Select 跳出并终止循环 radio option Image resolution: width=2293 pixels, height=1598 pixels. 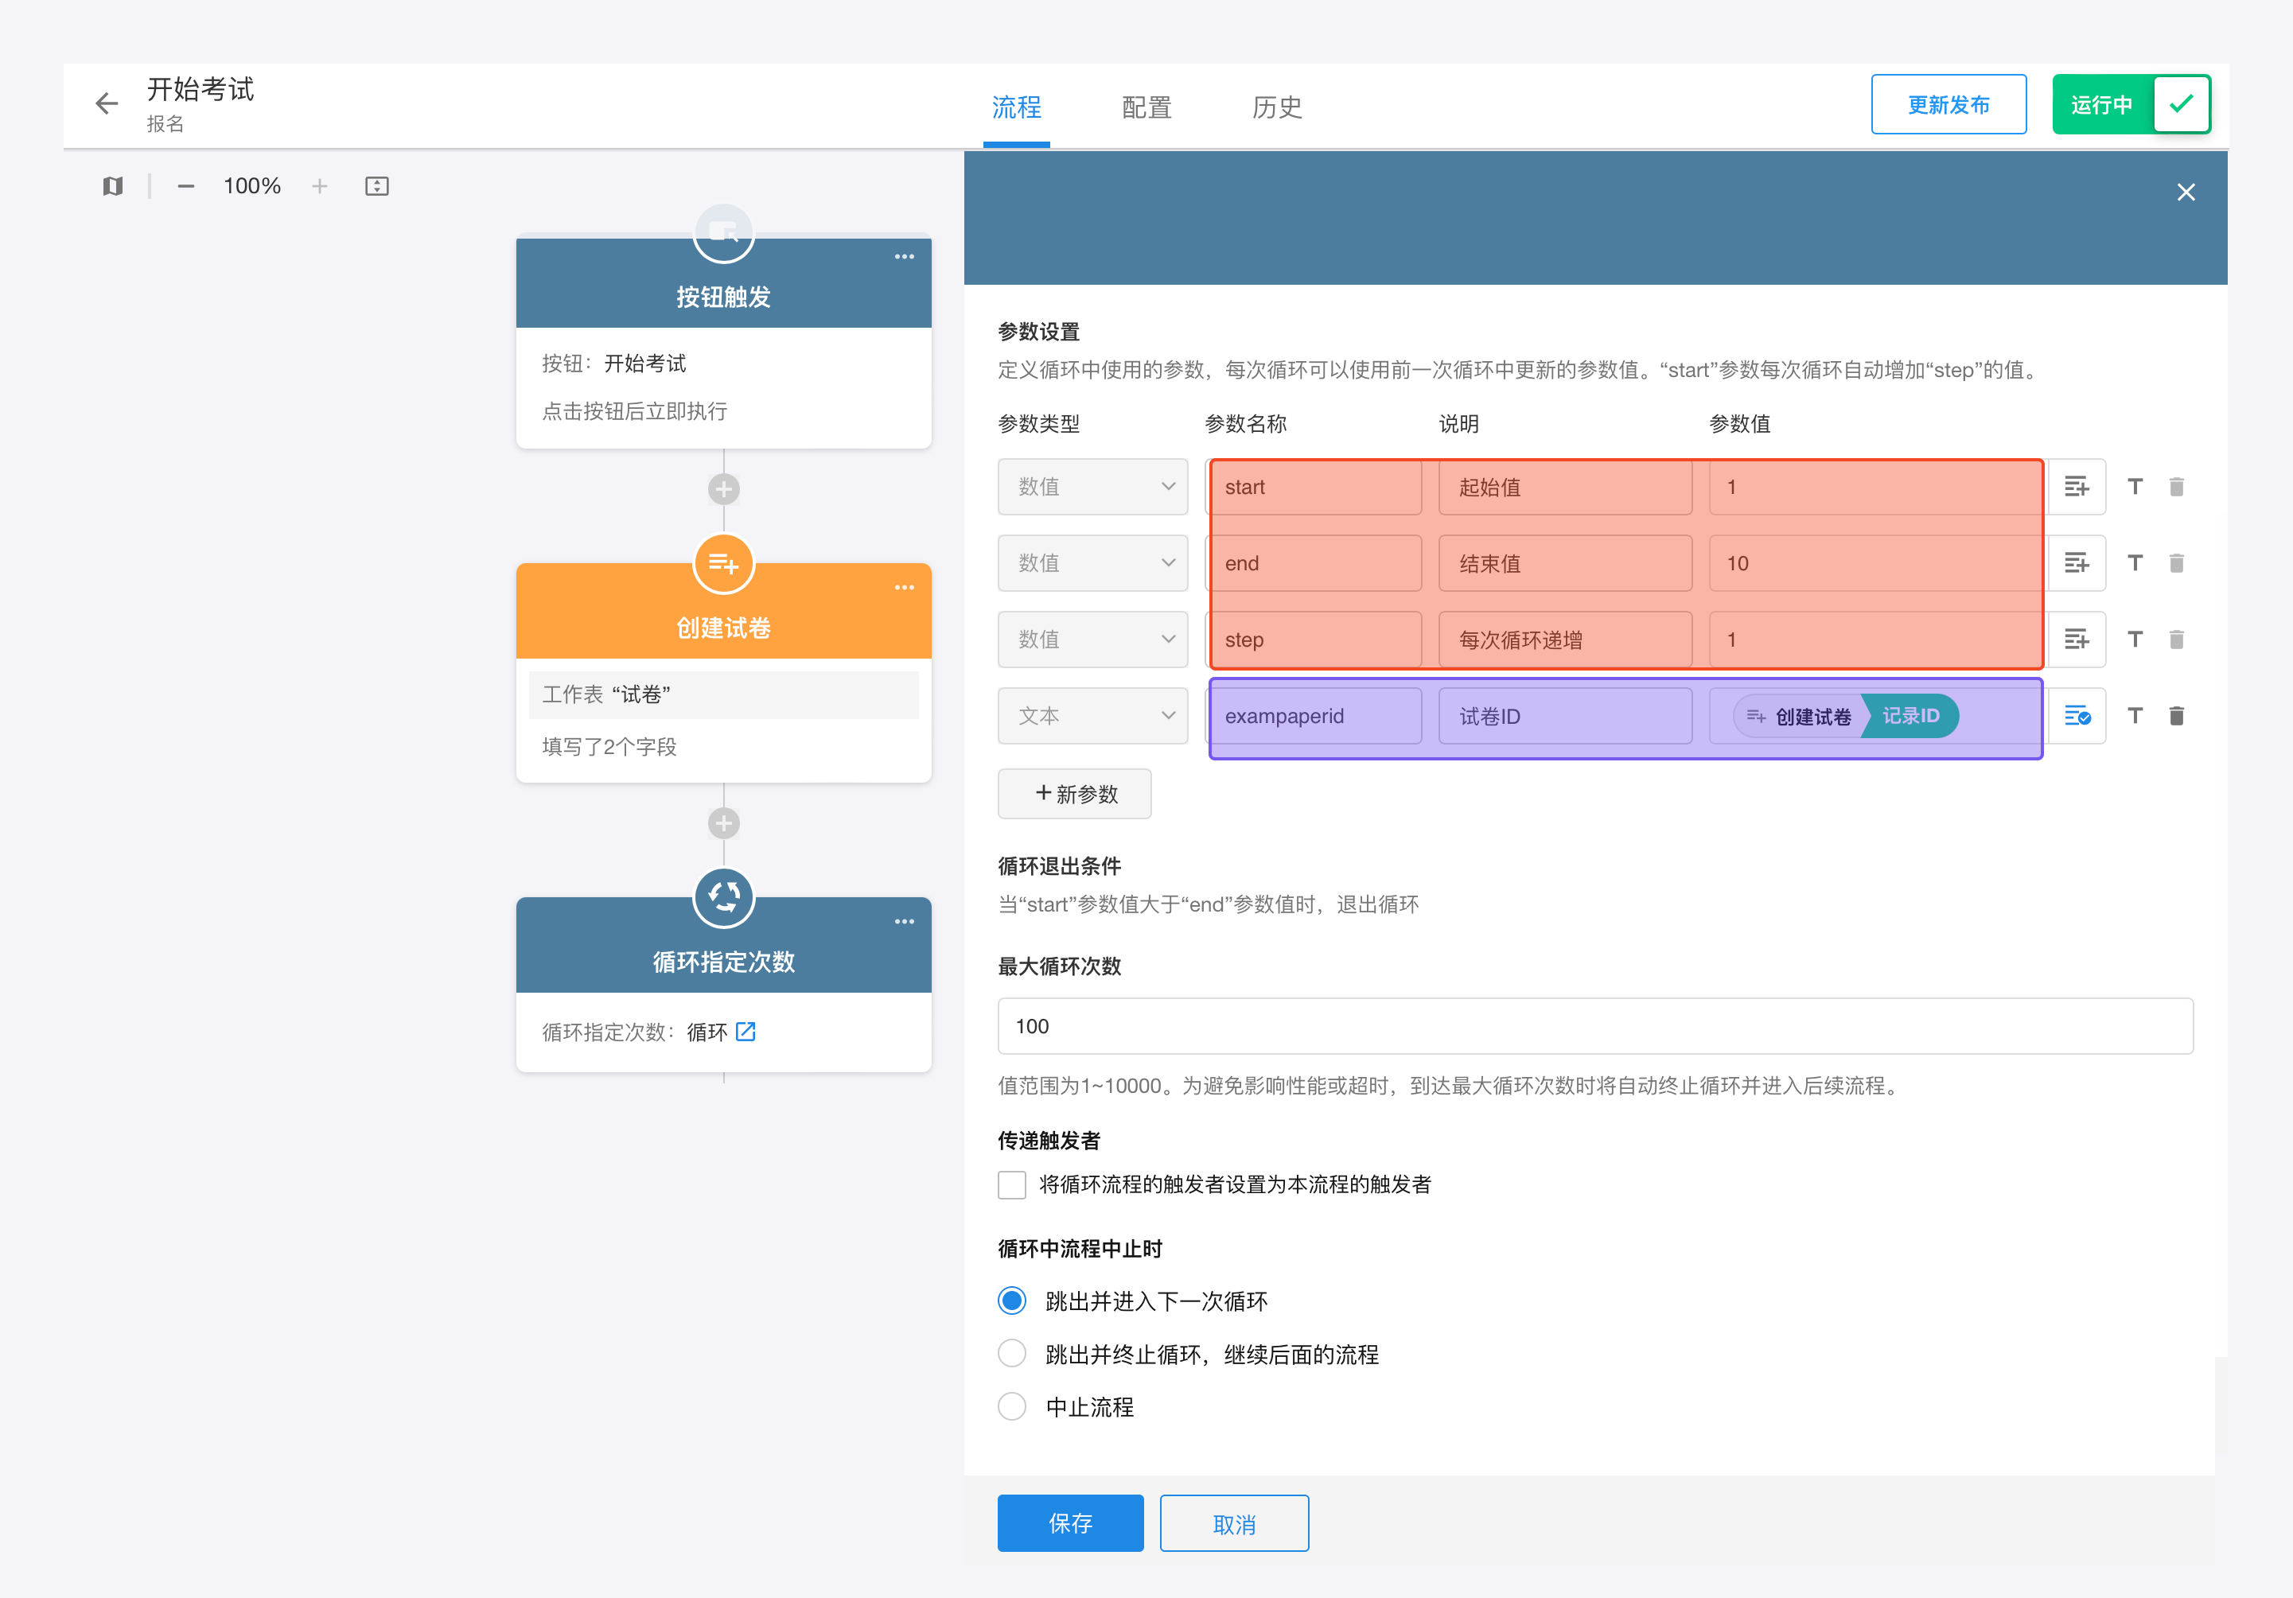pyautogui.click(x=1012, y=1355)
